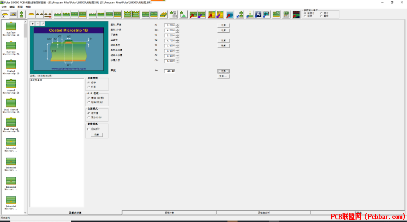Click the calculate button for H1
407x222 pixels.
(x=223, y=25)
